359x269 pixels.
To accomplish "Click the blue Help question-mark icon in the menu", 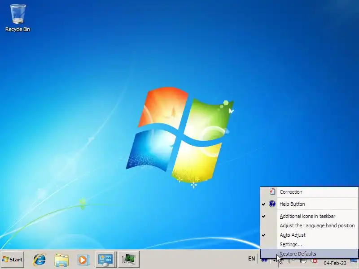I will click(x=272, y=204).
